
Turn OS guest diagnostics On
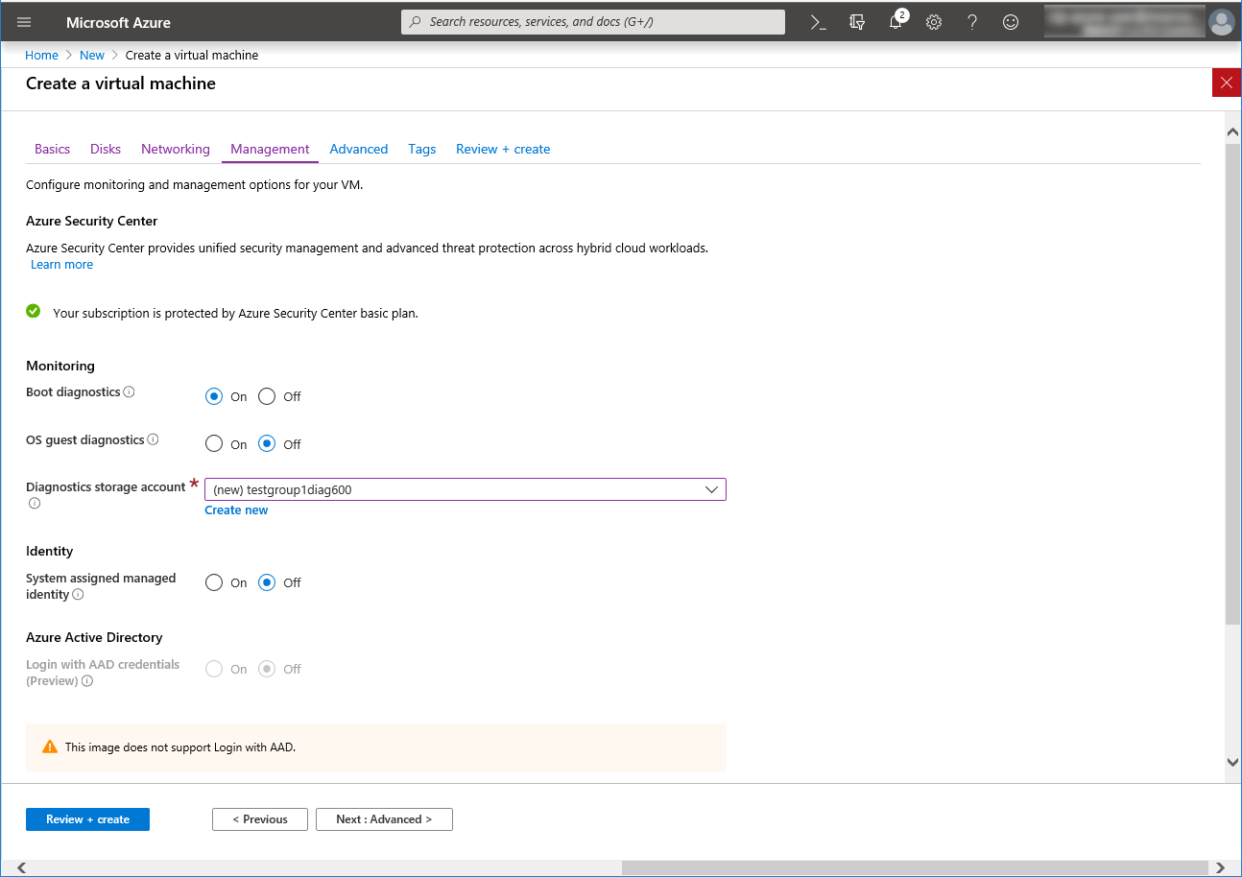214,444
